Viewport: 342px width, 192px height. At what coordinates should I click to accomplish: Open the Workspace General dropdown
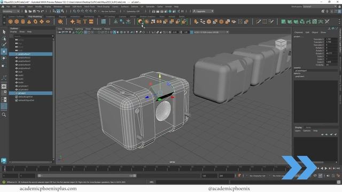(320, 6)
